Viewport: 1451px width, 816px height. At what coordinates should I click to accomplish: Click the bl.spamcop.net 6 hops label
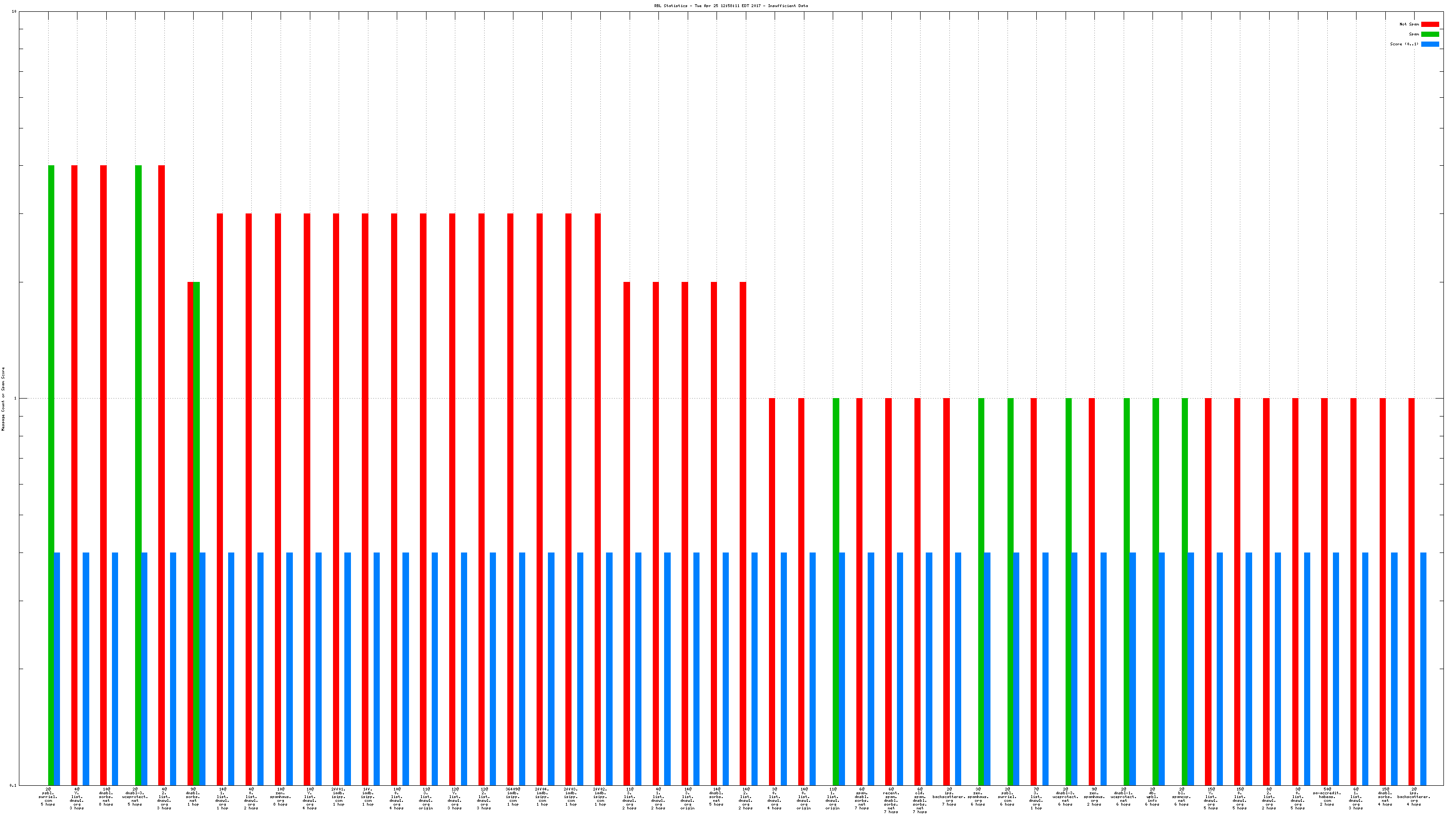[x=1182, y=797]
